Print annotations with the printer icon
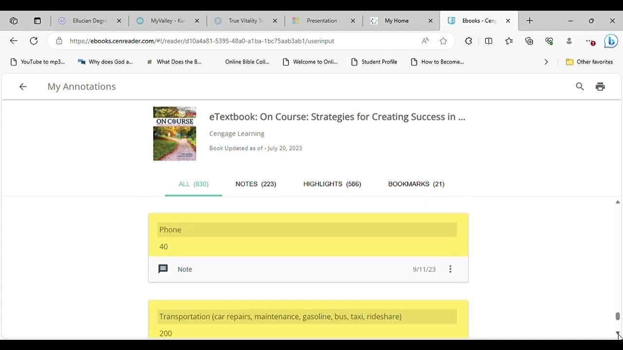Image resolution: width=623 pixels, height=350 pixels. [600, 87]
